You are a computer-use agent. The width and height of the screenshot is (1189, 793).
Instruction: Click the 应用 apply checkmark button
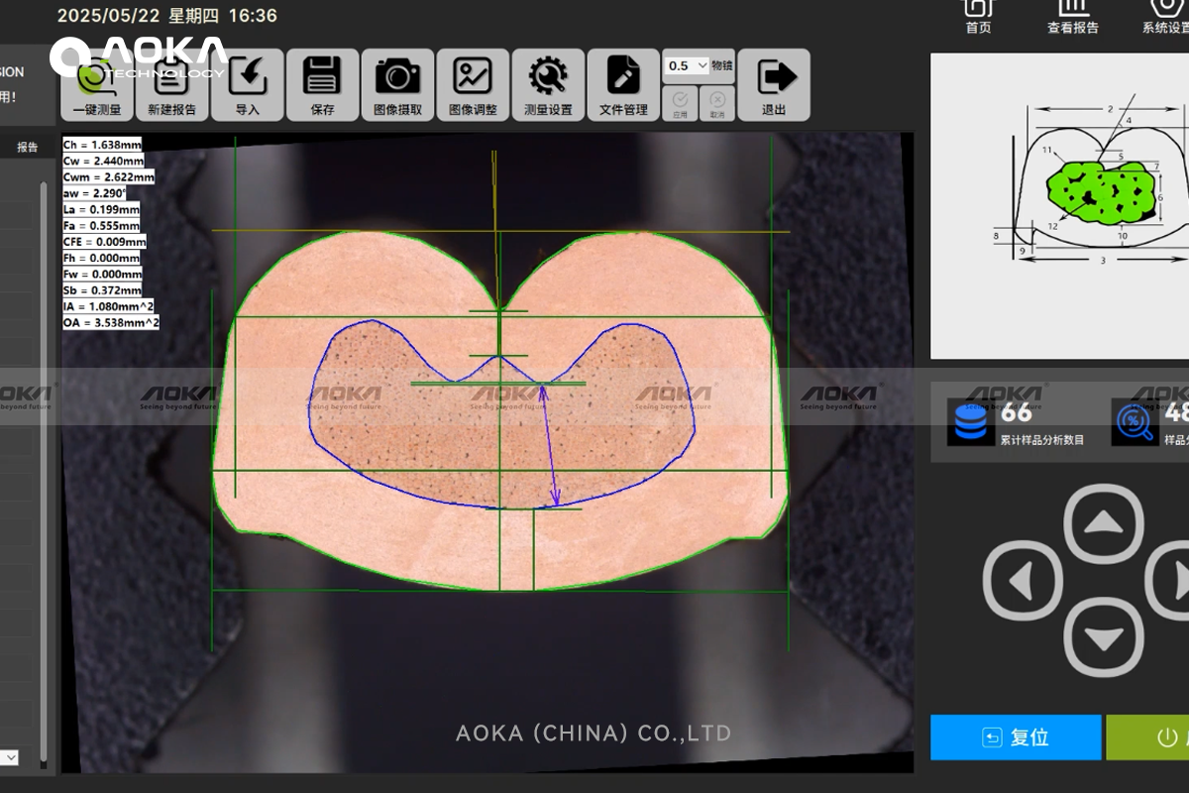coord(681,103)
